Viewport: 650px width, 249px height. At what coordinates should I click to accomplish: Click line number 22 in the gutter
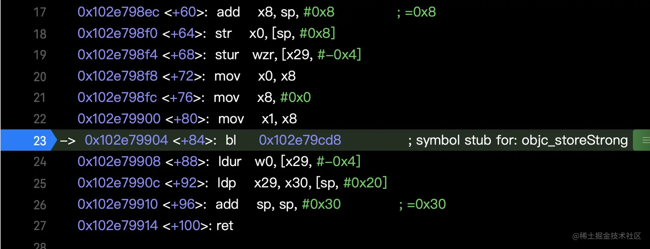40,119
